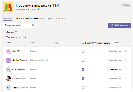Remove Christie Cline with the X icon

pos(126,78)
